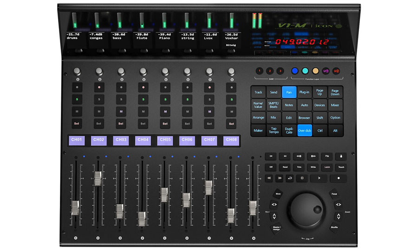
Task: Choose the blue Function Layer button
Action: tap(294, 71)
